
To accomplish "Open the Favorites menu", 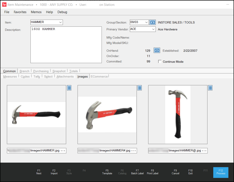I will pos(20,12).
